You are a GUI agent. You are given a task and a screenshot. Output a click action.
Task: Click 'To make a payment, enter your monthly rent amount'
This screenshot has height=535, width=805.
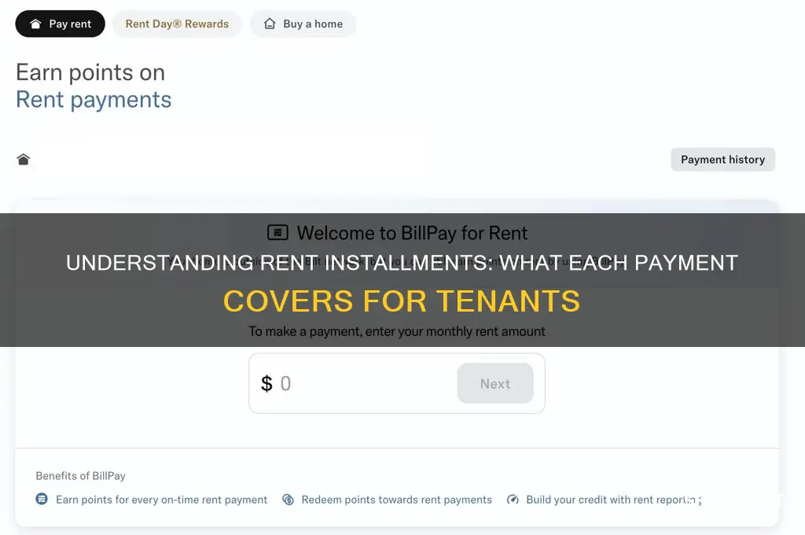coord(397,331)
